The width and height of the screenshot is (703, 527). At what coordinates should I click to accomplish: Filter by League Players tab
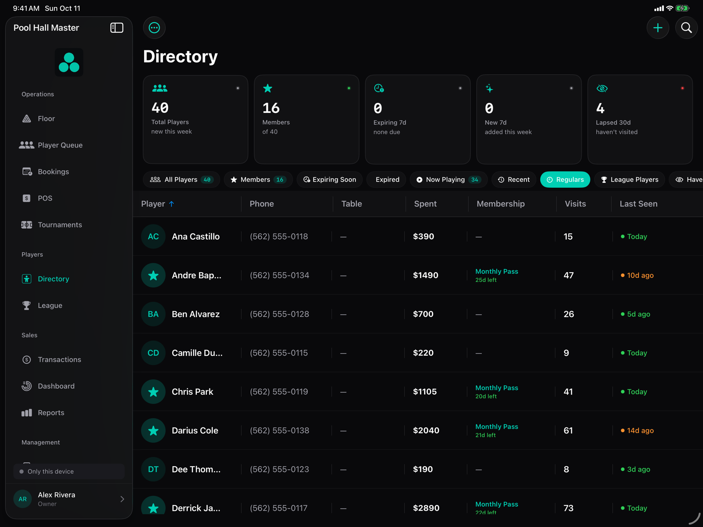coord(630,180)
